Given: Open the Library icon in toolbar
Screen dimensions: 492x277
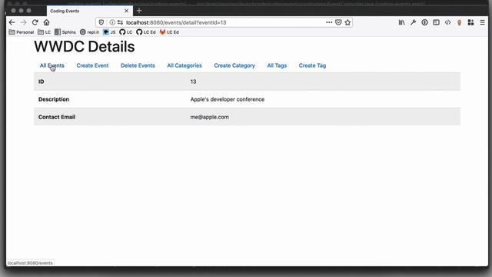Looking at the screenshot, I should [x=401, y=22].
